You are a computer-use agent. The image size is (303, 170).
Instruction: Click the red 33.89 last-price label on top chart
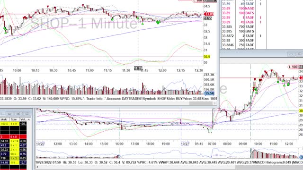tap(209, 14)
